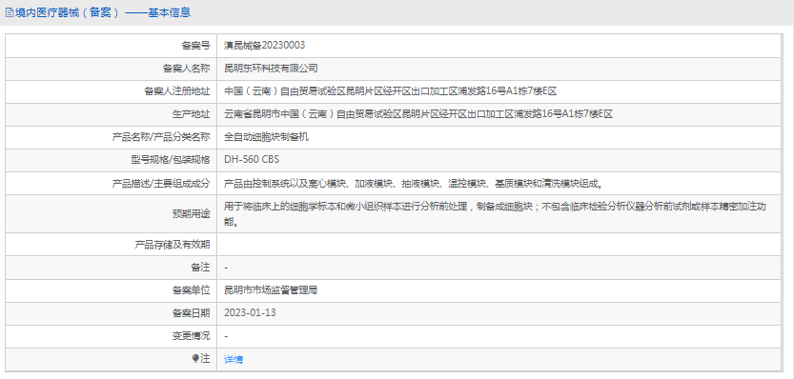Select the filing date 2023-01-13
Image resolution: width=794 pixels, height=379 pixels.
pos(250,313)
